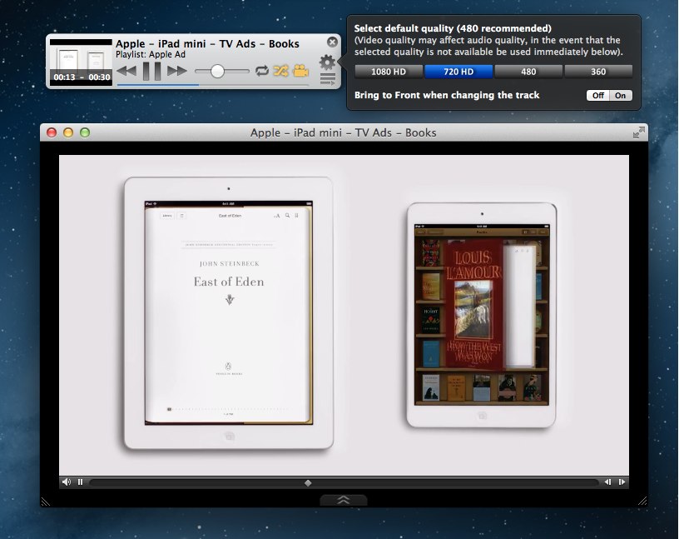Toggle the video camera icon
The width and height of the screenshot is (679, 539).
coord(301,71)
